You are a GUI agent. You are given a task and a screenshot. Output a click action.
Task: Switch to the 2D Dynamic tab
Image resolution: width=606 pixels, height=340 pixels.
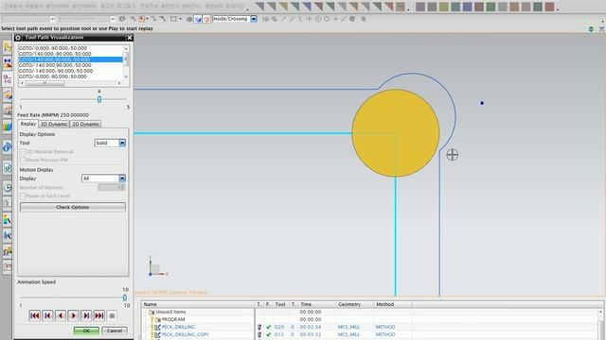point(86,124)
